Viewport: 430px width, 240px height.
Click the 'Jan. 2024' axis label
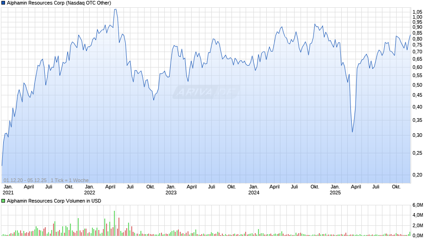[x=254, y=190]
